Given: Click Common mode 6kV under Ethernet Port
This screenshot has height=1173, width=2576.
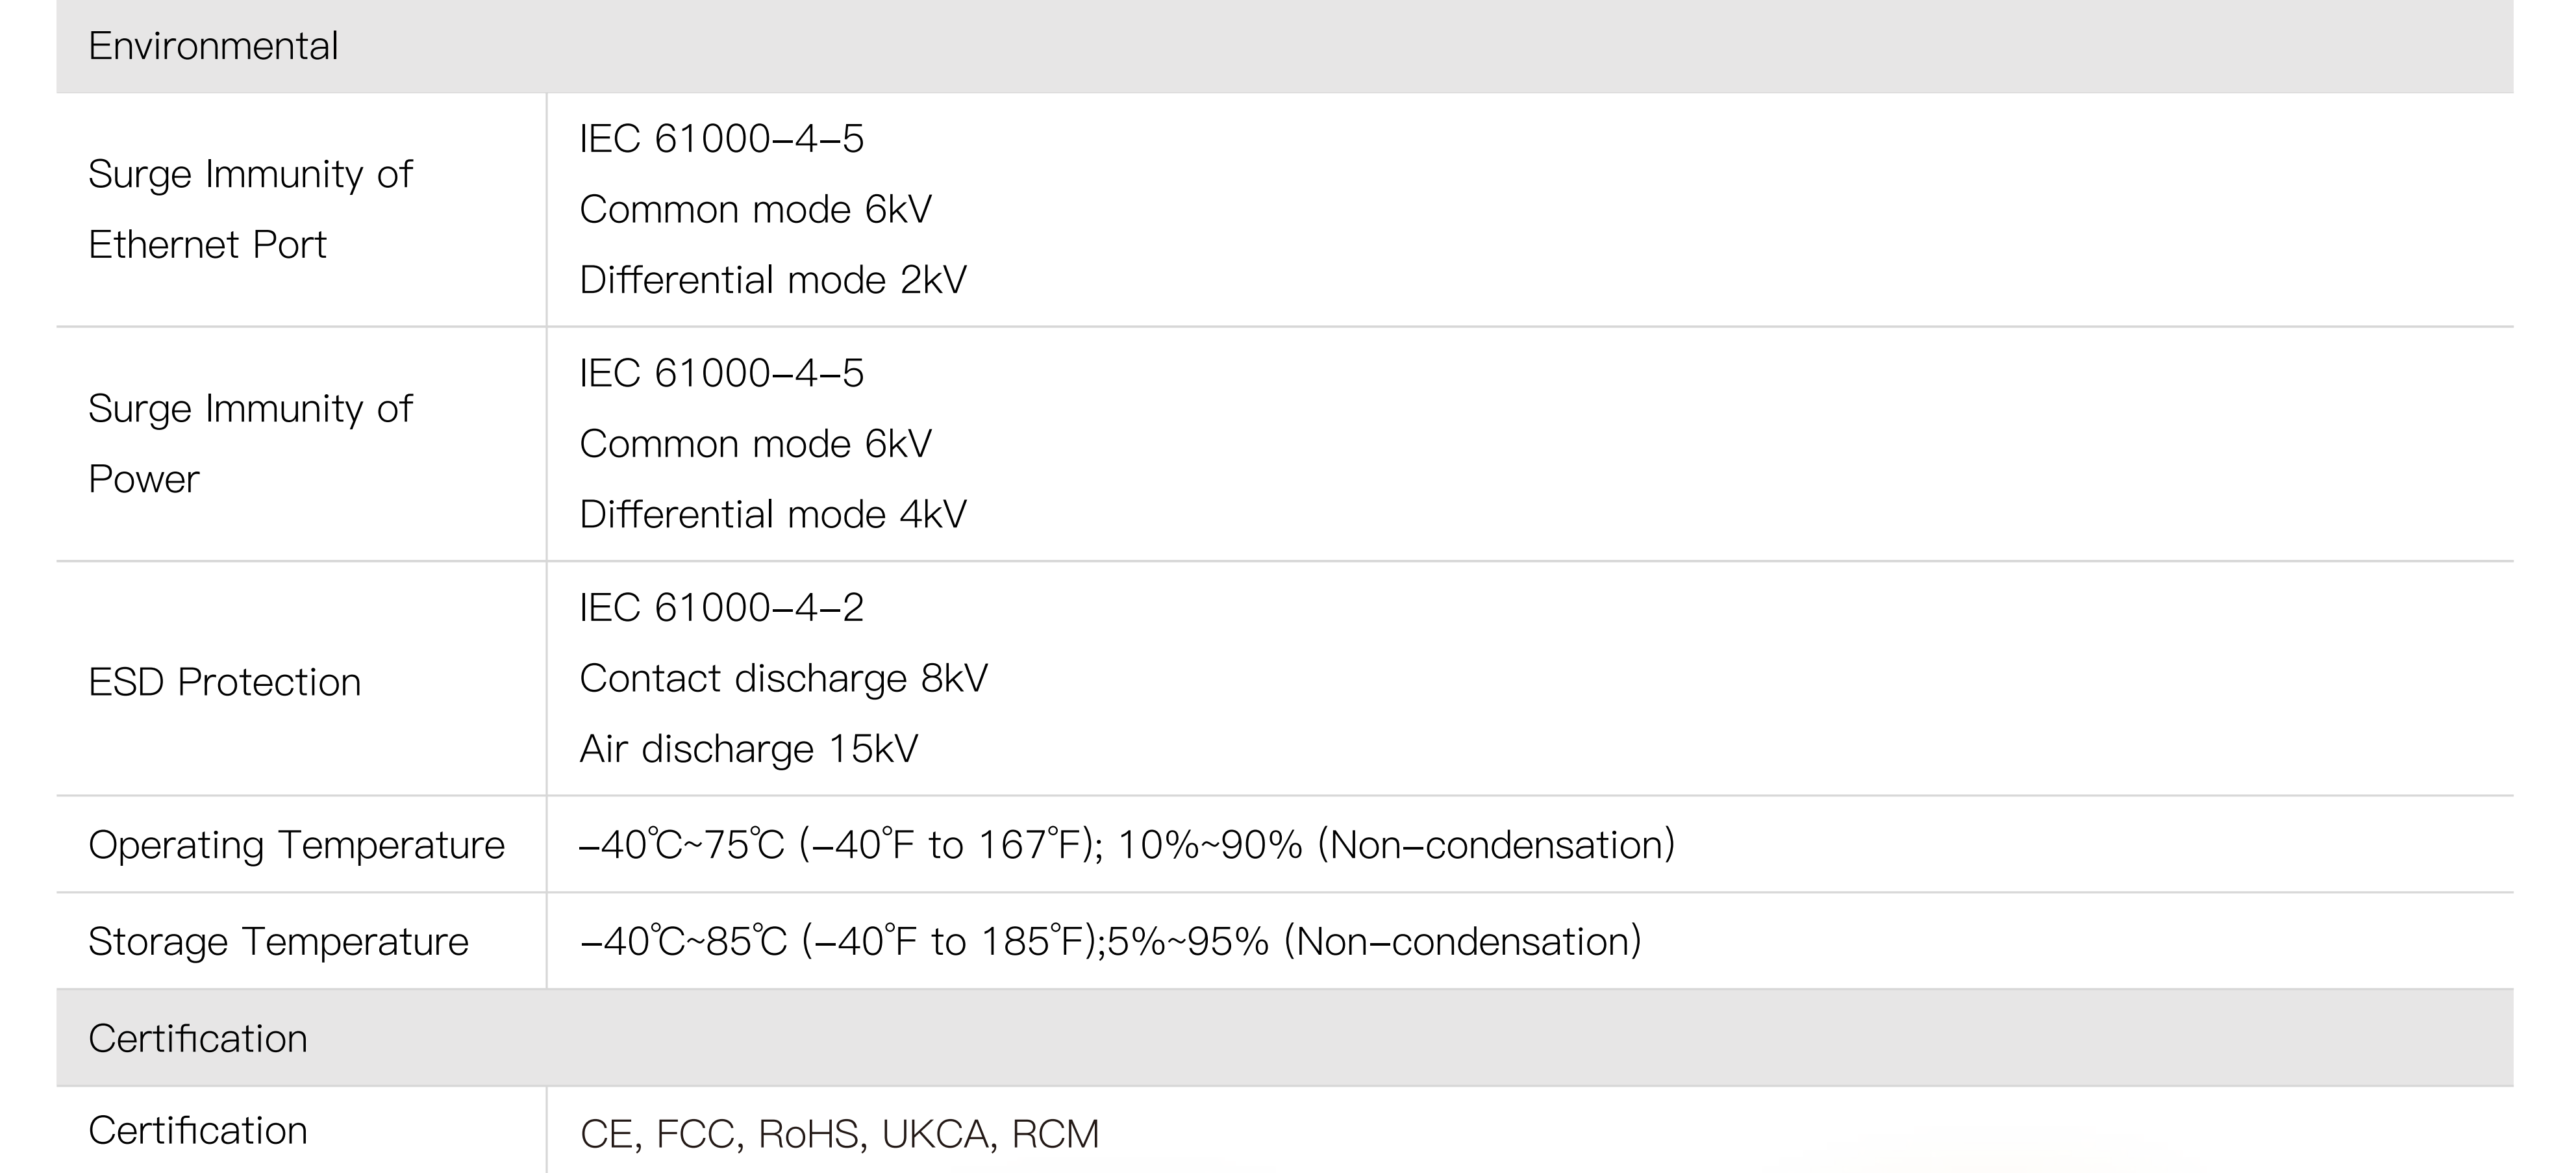Looking at the screenshot, I should [755, 210].
